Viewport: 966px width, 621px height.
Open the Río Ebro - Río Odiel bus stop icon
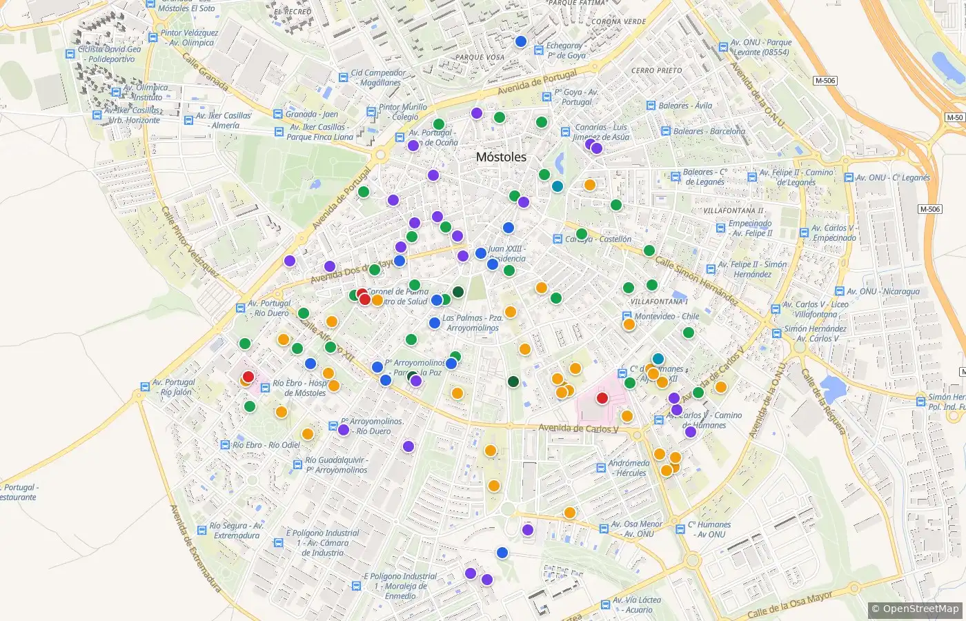click(224, 445)
